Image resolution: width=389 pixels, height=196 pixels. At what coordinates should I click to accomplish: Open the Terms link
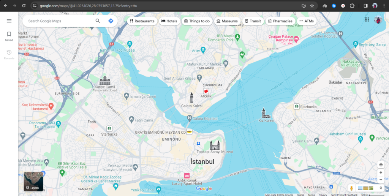tap(312, 195)
